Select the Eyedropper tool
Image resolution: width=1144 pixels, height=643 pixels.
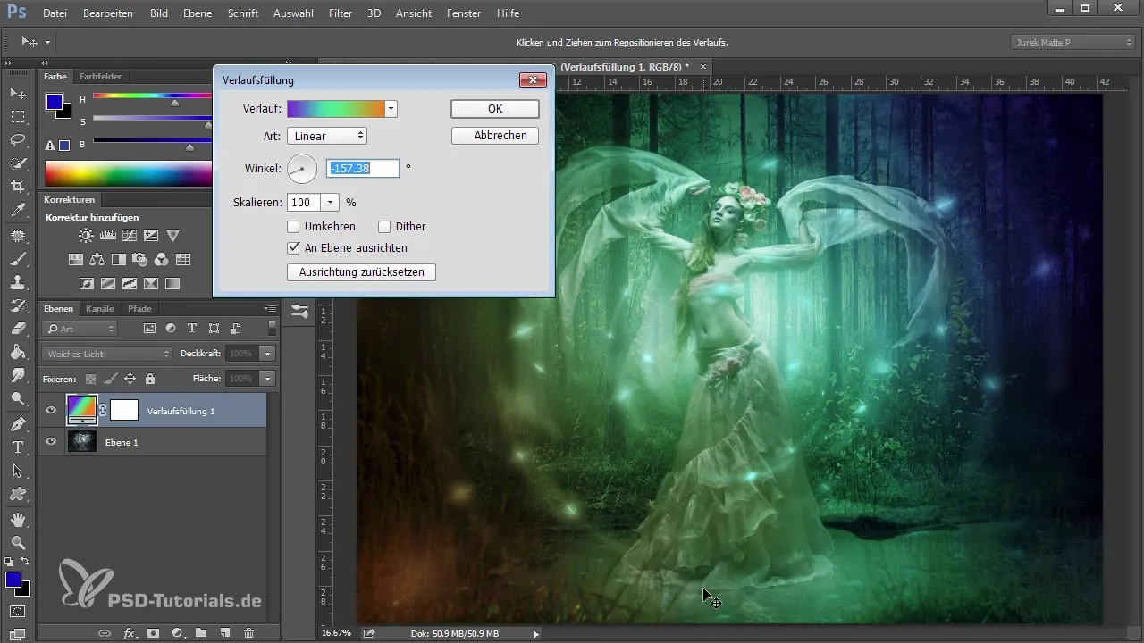[x=17, y=211]
